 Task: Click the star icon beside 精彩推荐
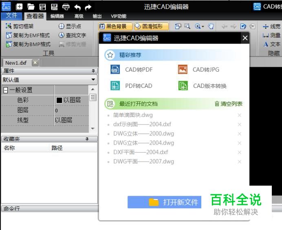[x=110, y=55]
